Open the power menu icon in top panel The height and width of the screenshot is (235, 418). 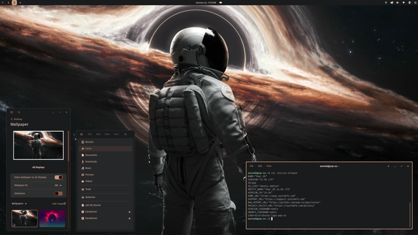tap(415, 3)
